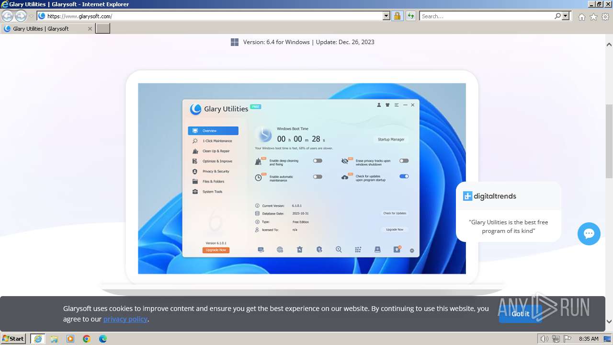Launch Edge from the taskbar
This screenshot has width=613, height=345.
tap(103, 339)
